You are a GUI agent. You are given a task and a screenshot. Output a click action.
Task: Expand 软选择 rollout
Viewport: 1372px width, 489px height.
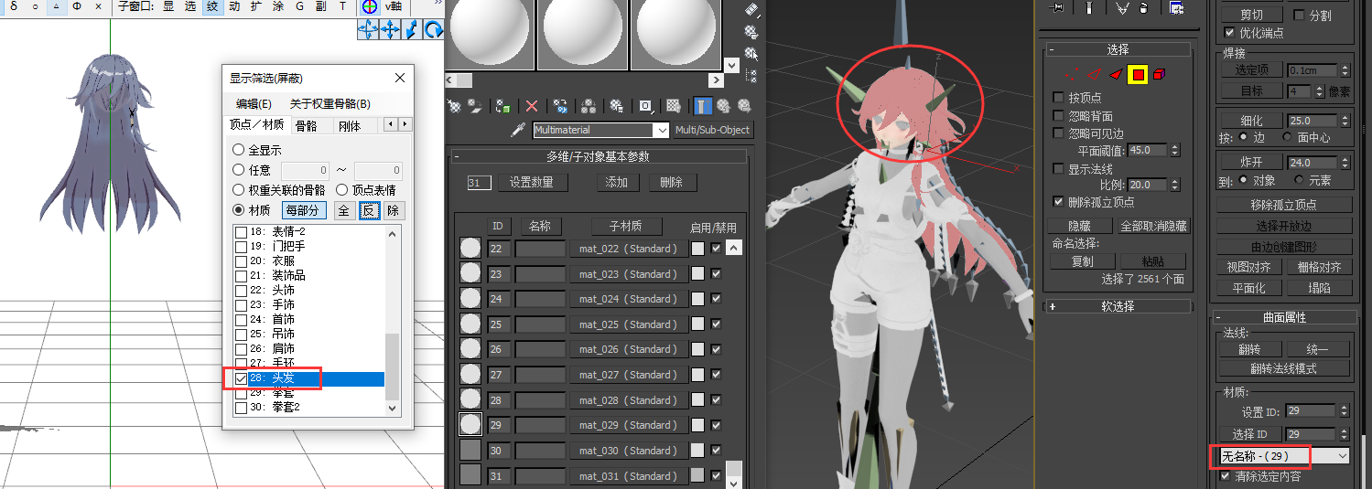coord(1053,307)
